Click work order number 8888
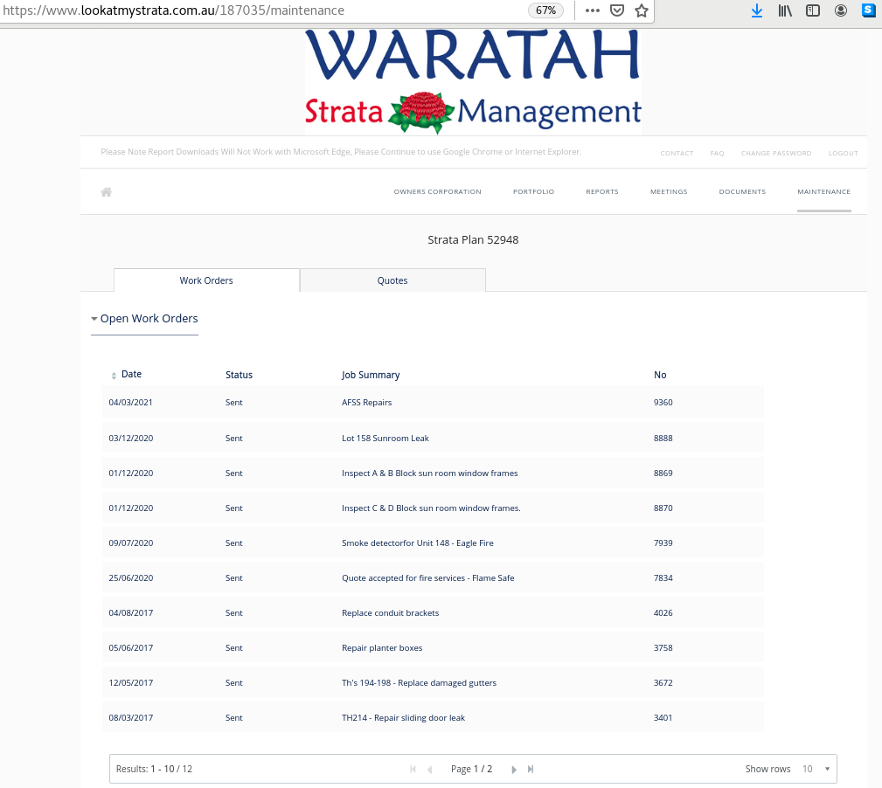Viewport: 882px width, 788px height. coord(663,439)
